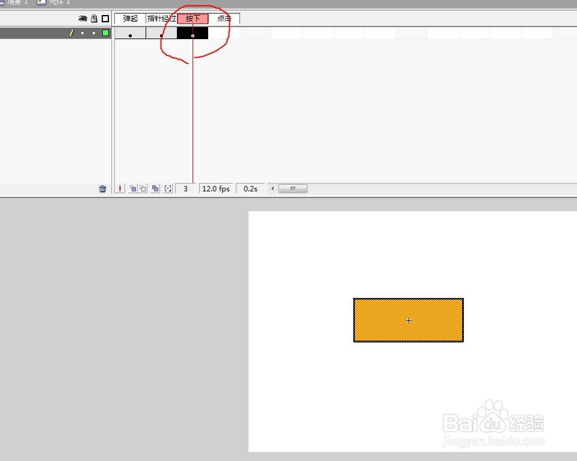Open Modify Onion Markers menu
The width and height of the screenshot is (577, 461).
168,188
